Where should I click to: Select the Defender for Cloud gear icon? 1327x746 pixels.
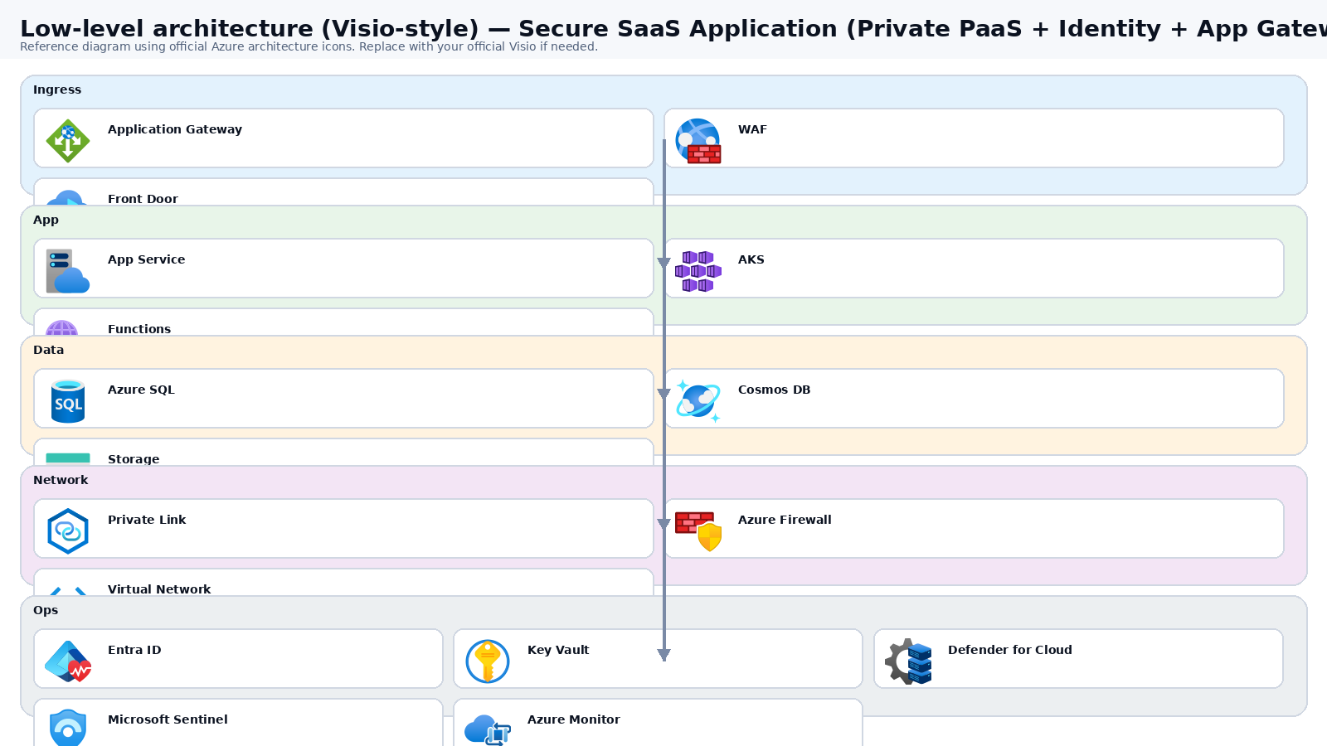click(908, 661)
